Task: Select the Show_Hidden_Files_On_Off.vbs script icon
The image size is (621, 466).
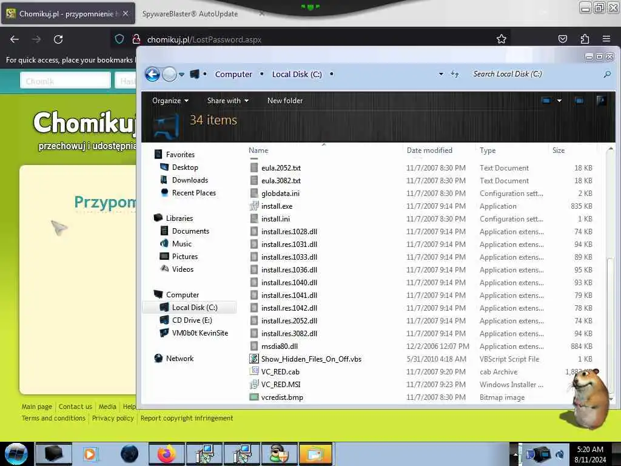Action: (x=254, y=359)
